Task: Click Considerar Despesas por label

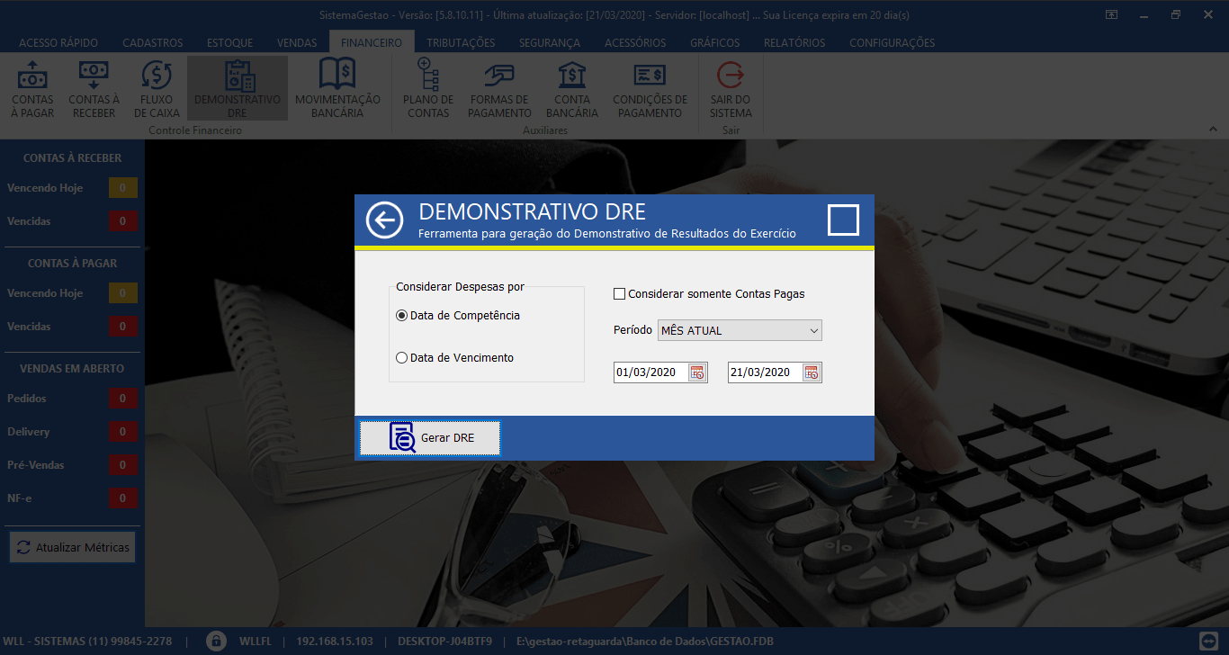Action: pos(461,287)
